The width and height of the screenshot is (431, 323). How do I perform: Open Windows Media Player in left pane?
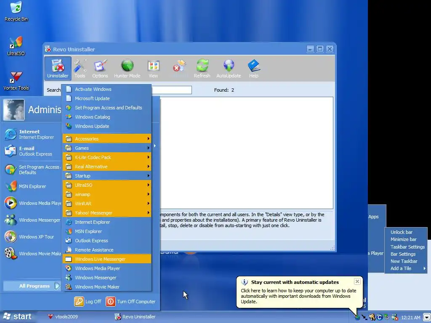[32, 203]
